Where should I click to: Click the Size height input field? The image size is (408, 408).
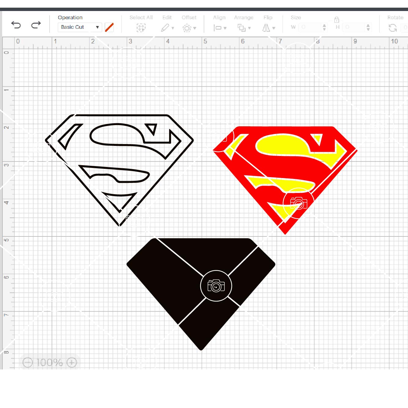354,27
